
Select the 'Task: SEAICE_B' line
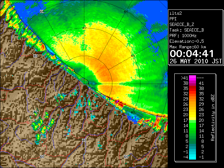click(187, 30)
